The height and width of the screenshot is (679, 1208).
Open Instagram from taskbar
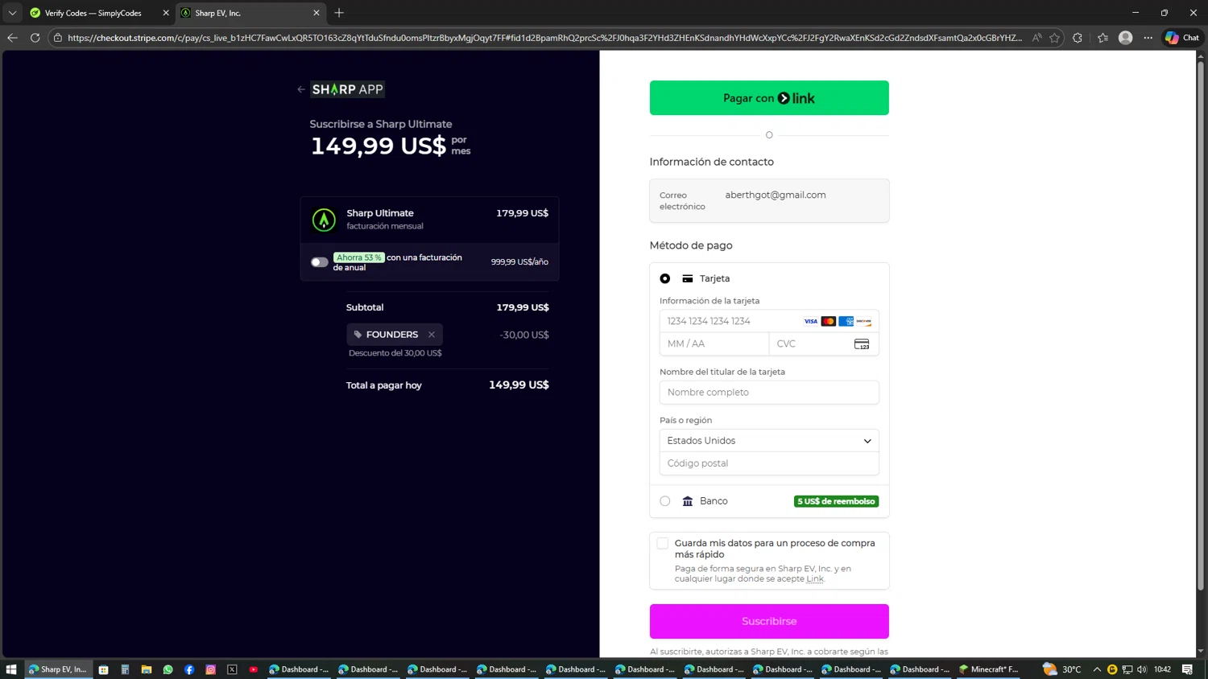coord(210,669)
